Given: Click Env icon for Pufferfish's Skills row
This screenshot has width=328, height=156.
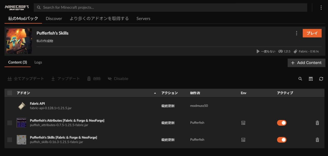Looking at the screenshot, I should pos(243,140).
